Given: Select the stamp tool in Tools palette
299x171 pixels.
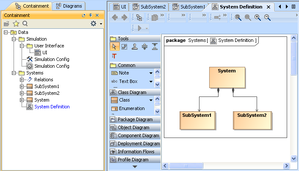Looking at the screenshot, I should point(135,47).
